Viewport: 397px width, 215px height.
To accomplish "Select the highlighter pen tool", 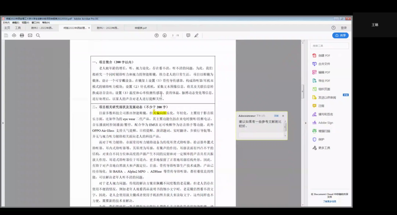I will [x=196, y=35].
